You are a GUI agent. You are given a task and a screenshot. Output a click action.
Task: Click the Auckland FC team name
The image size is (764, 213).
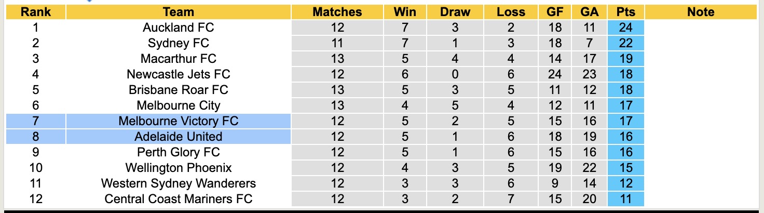click(x=178, y=28)
